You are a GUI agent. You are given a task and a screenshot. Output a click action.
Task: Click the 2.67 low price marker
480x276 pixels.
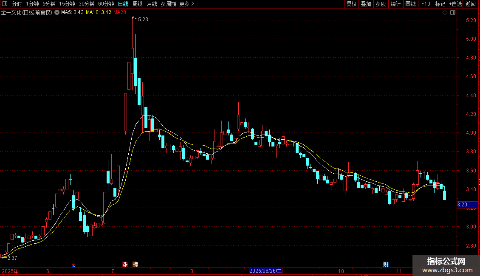[12, 258]
